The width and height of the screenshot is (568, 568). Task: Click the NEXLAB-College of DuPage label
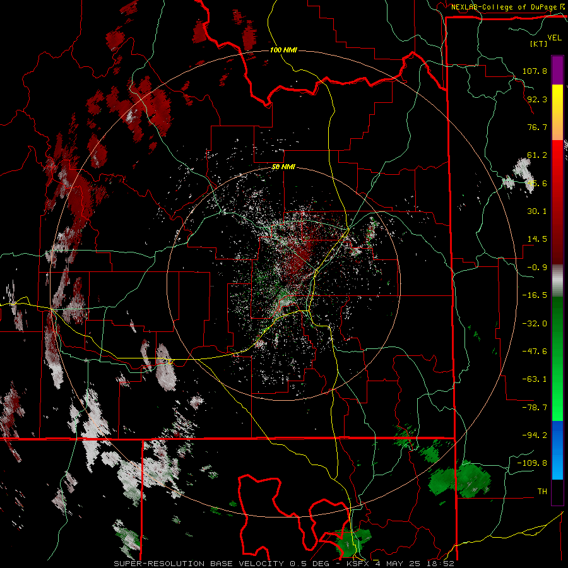pos(504,7)
